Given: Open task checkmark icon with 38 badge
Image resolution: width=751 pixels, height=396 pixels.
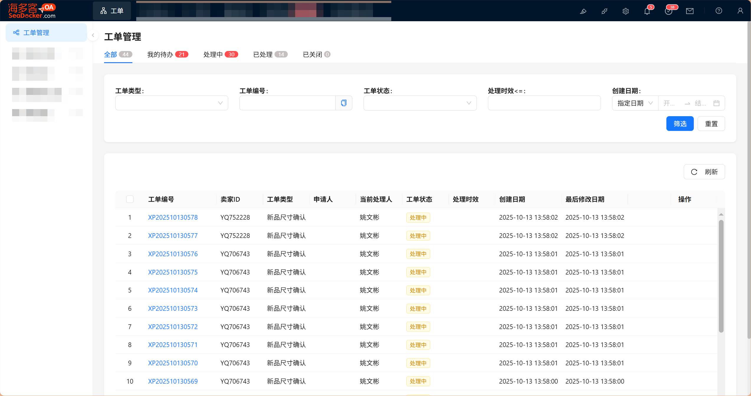Looking at the screenshot, I should coord(668,11).
